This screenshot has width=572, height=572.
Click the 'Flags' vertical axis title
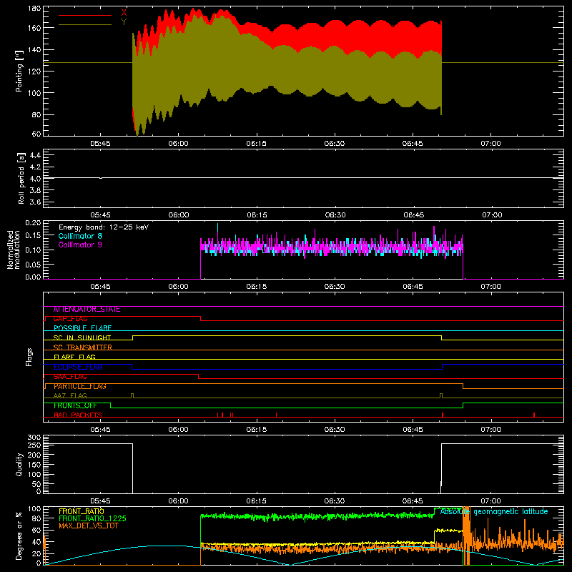pyautogui.click(x=29, y=357)
